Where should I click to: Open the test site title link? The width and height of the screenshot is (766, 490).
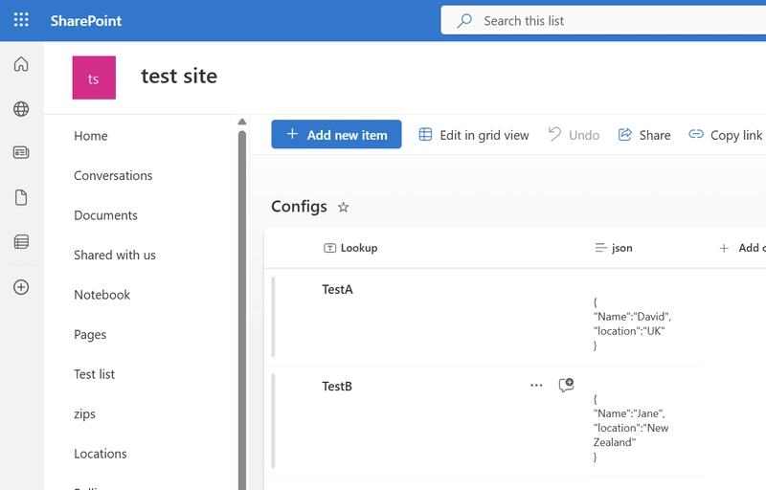179,77
